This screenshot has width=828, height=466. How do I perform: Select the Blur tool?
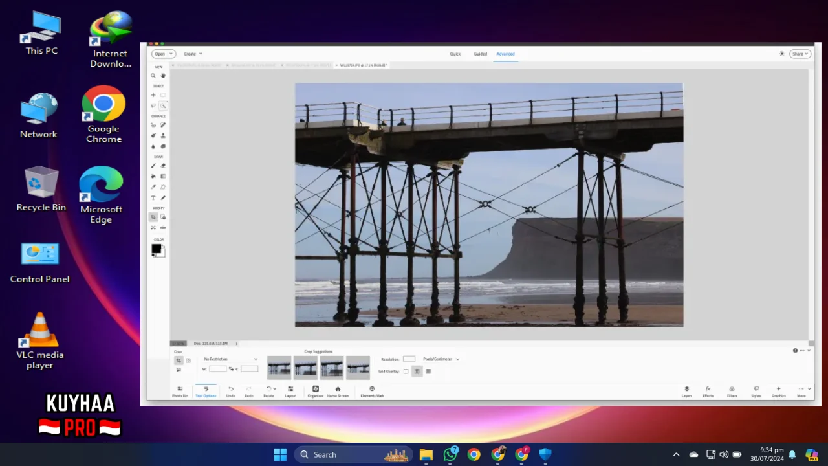pos(153,146)
